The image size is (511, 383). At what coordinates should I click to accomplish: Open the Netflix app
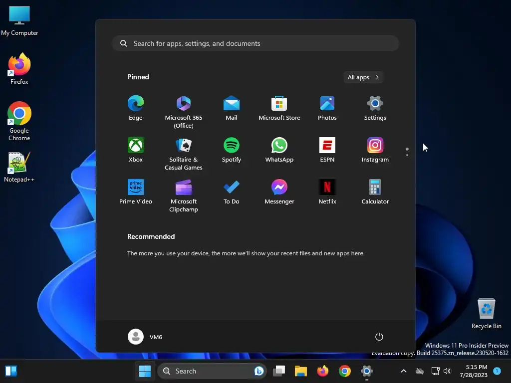[327, 192]
